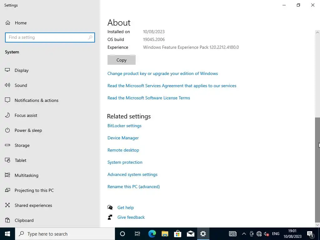320x240 pixels.
Task: Open the Multitasking settings page
Action: pos(27,175)
